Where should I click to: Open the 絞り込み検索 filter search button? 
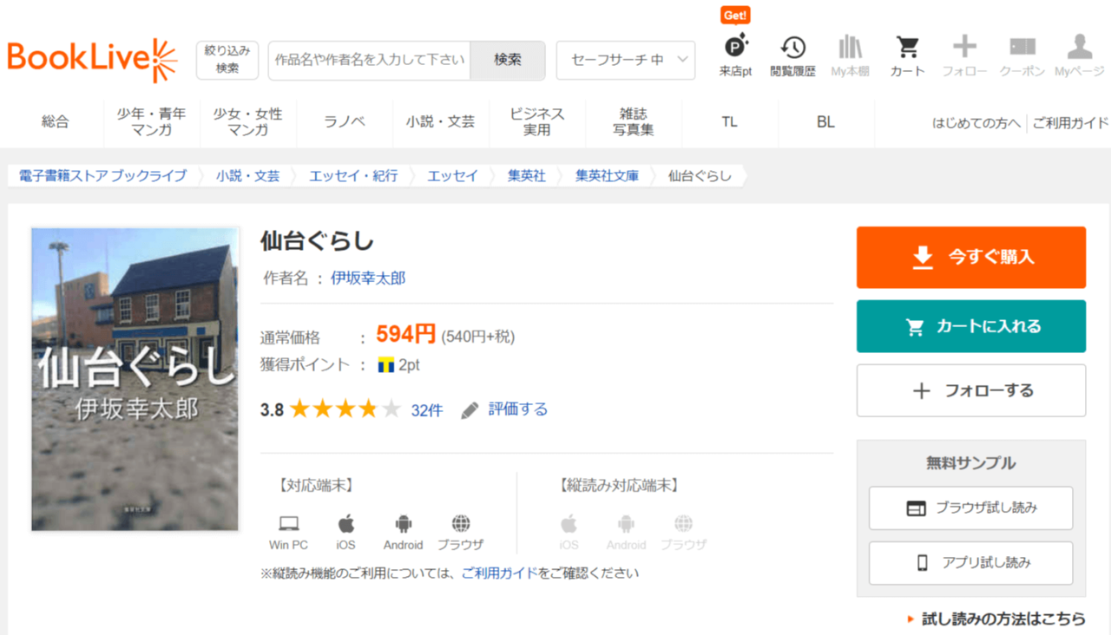click(x=227, y=60)
